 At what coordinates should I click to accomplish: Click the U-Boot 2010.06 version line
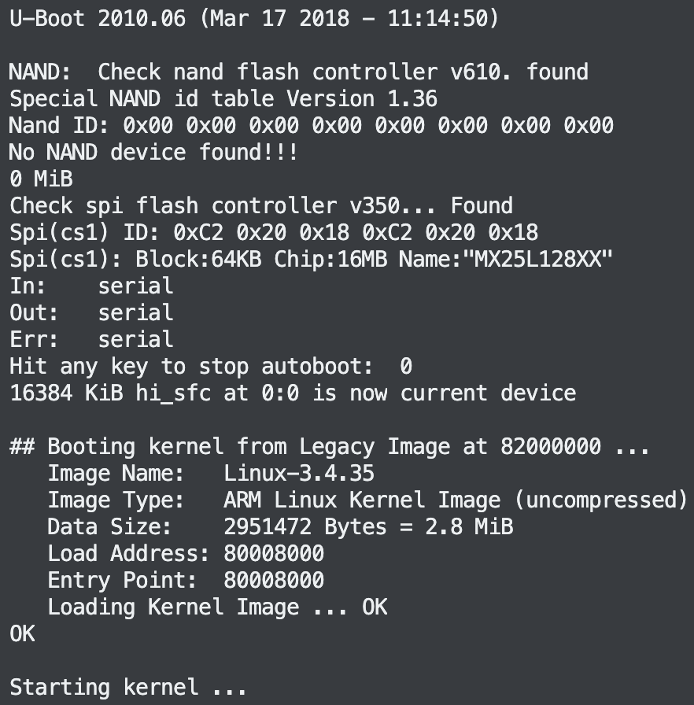(253, 18)
